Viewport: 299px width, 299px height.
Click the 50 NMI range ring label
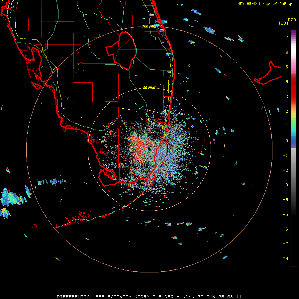point(149,88)
